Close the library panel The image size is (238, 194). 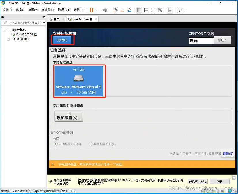pos(44,17)
